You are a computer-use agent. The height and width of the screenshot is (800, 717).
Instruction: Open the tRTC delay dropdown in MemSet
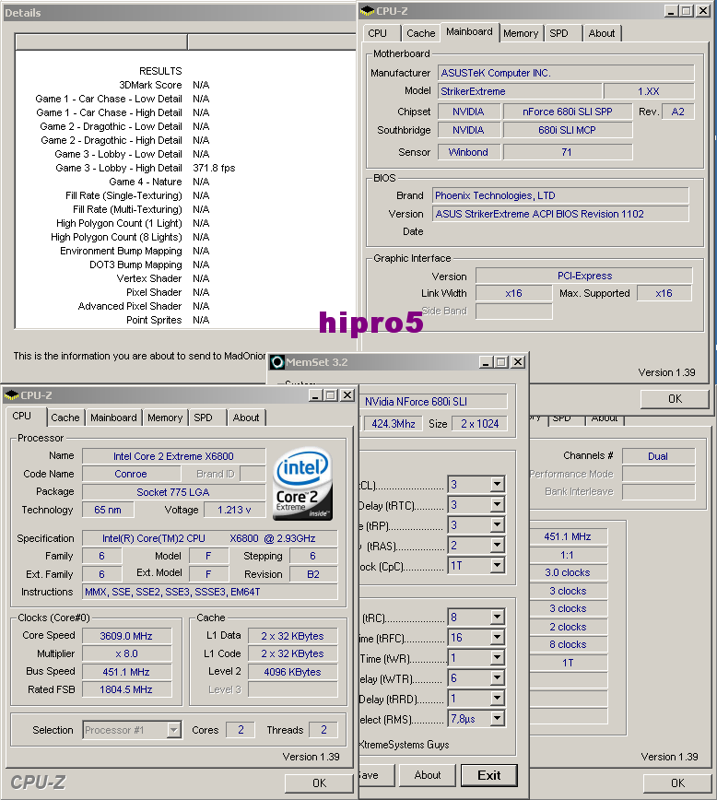pos(497,504)
